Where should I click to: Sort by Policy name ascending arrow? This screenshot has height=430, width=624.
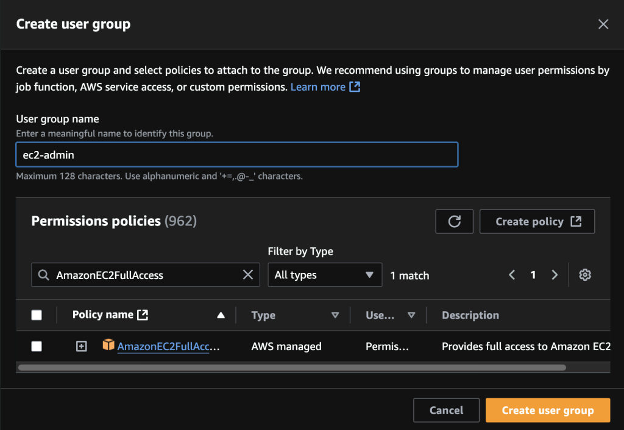coord(221,315)
